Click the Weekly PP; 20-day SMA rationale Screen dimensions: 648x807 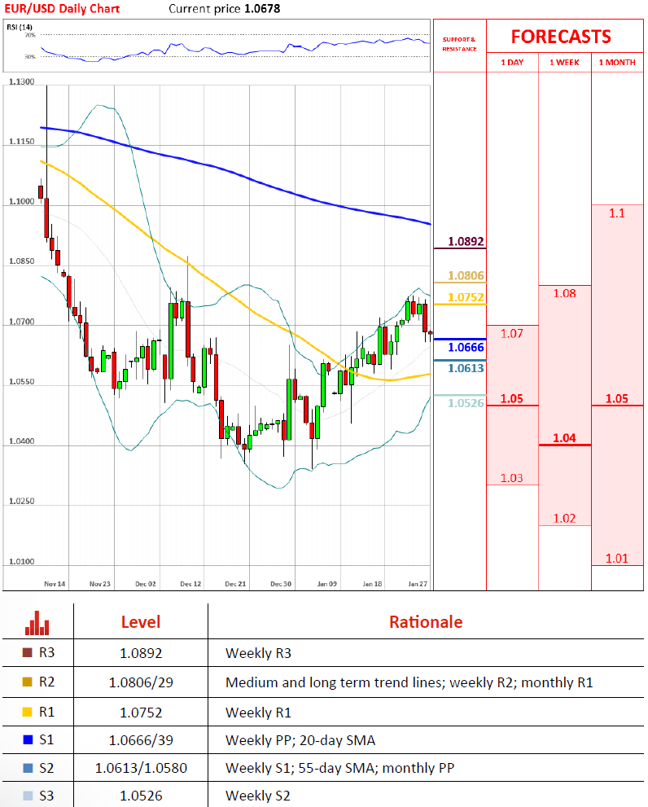[300, 740]
